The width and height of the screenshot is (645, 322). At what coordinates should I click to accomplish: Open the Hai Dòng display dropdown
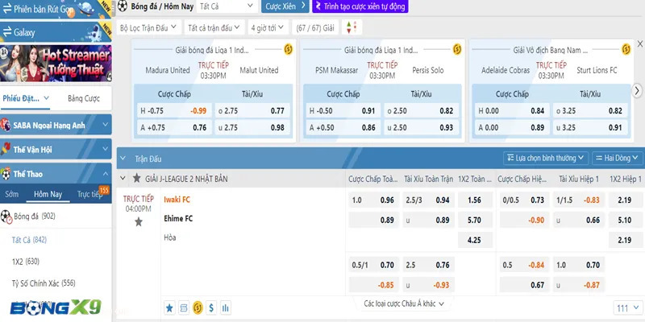point(617,158)
